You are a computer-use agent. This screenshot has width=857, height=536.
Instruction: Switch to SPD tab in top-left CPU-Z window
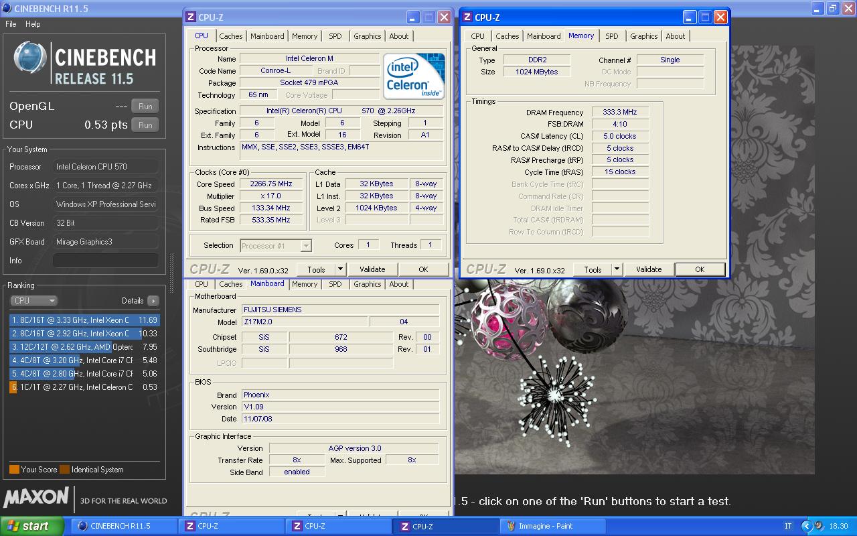pos(335,36)
